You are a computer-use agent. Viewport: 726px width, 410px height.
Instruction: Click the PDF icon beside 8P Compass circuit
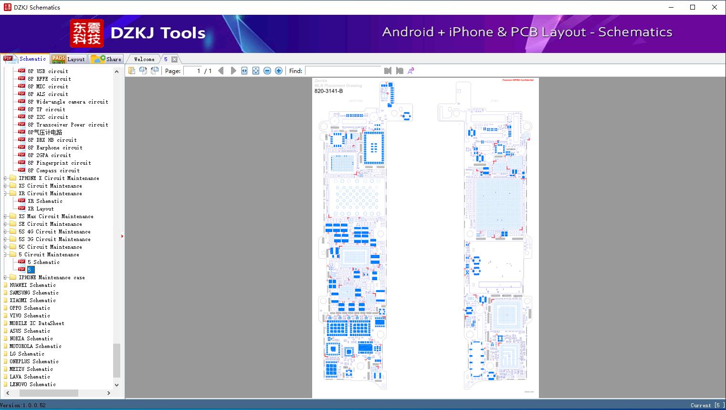tap(21, 170)
